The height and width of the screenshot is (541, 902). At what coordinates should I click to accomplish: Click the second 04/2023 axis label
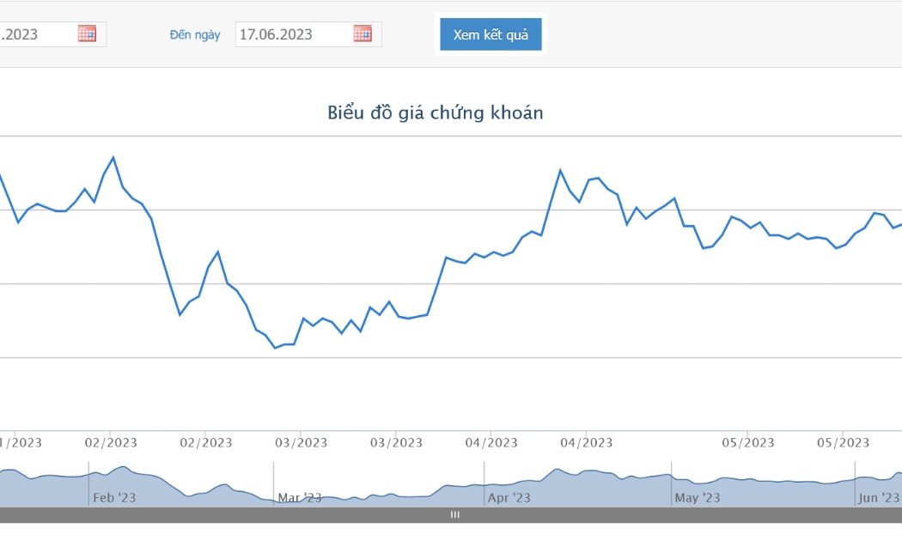pyautogui.click(x=586, y=443)
